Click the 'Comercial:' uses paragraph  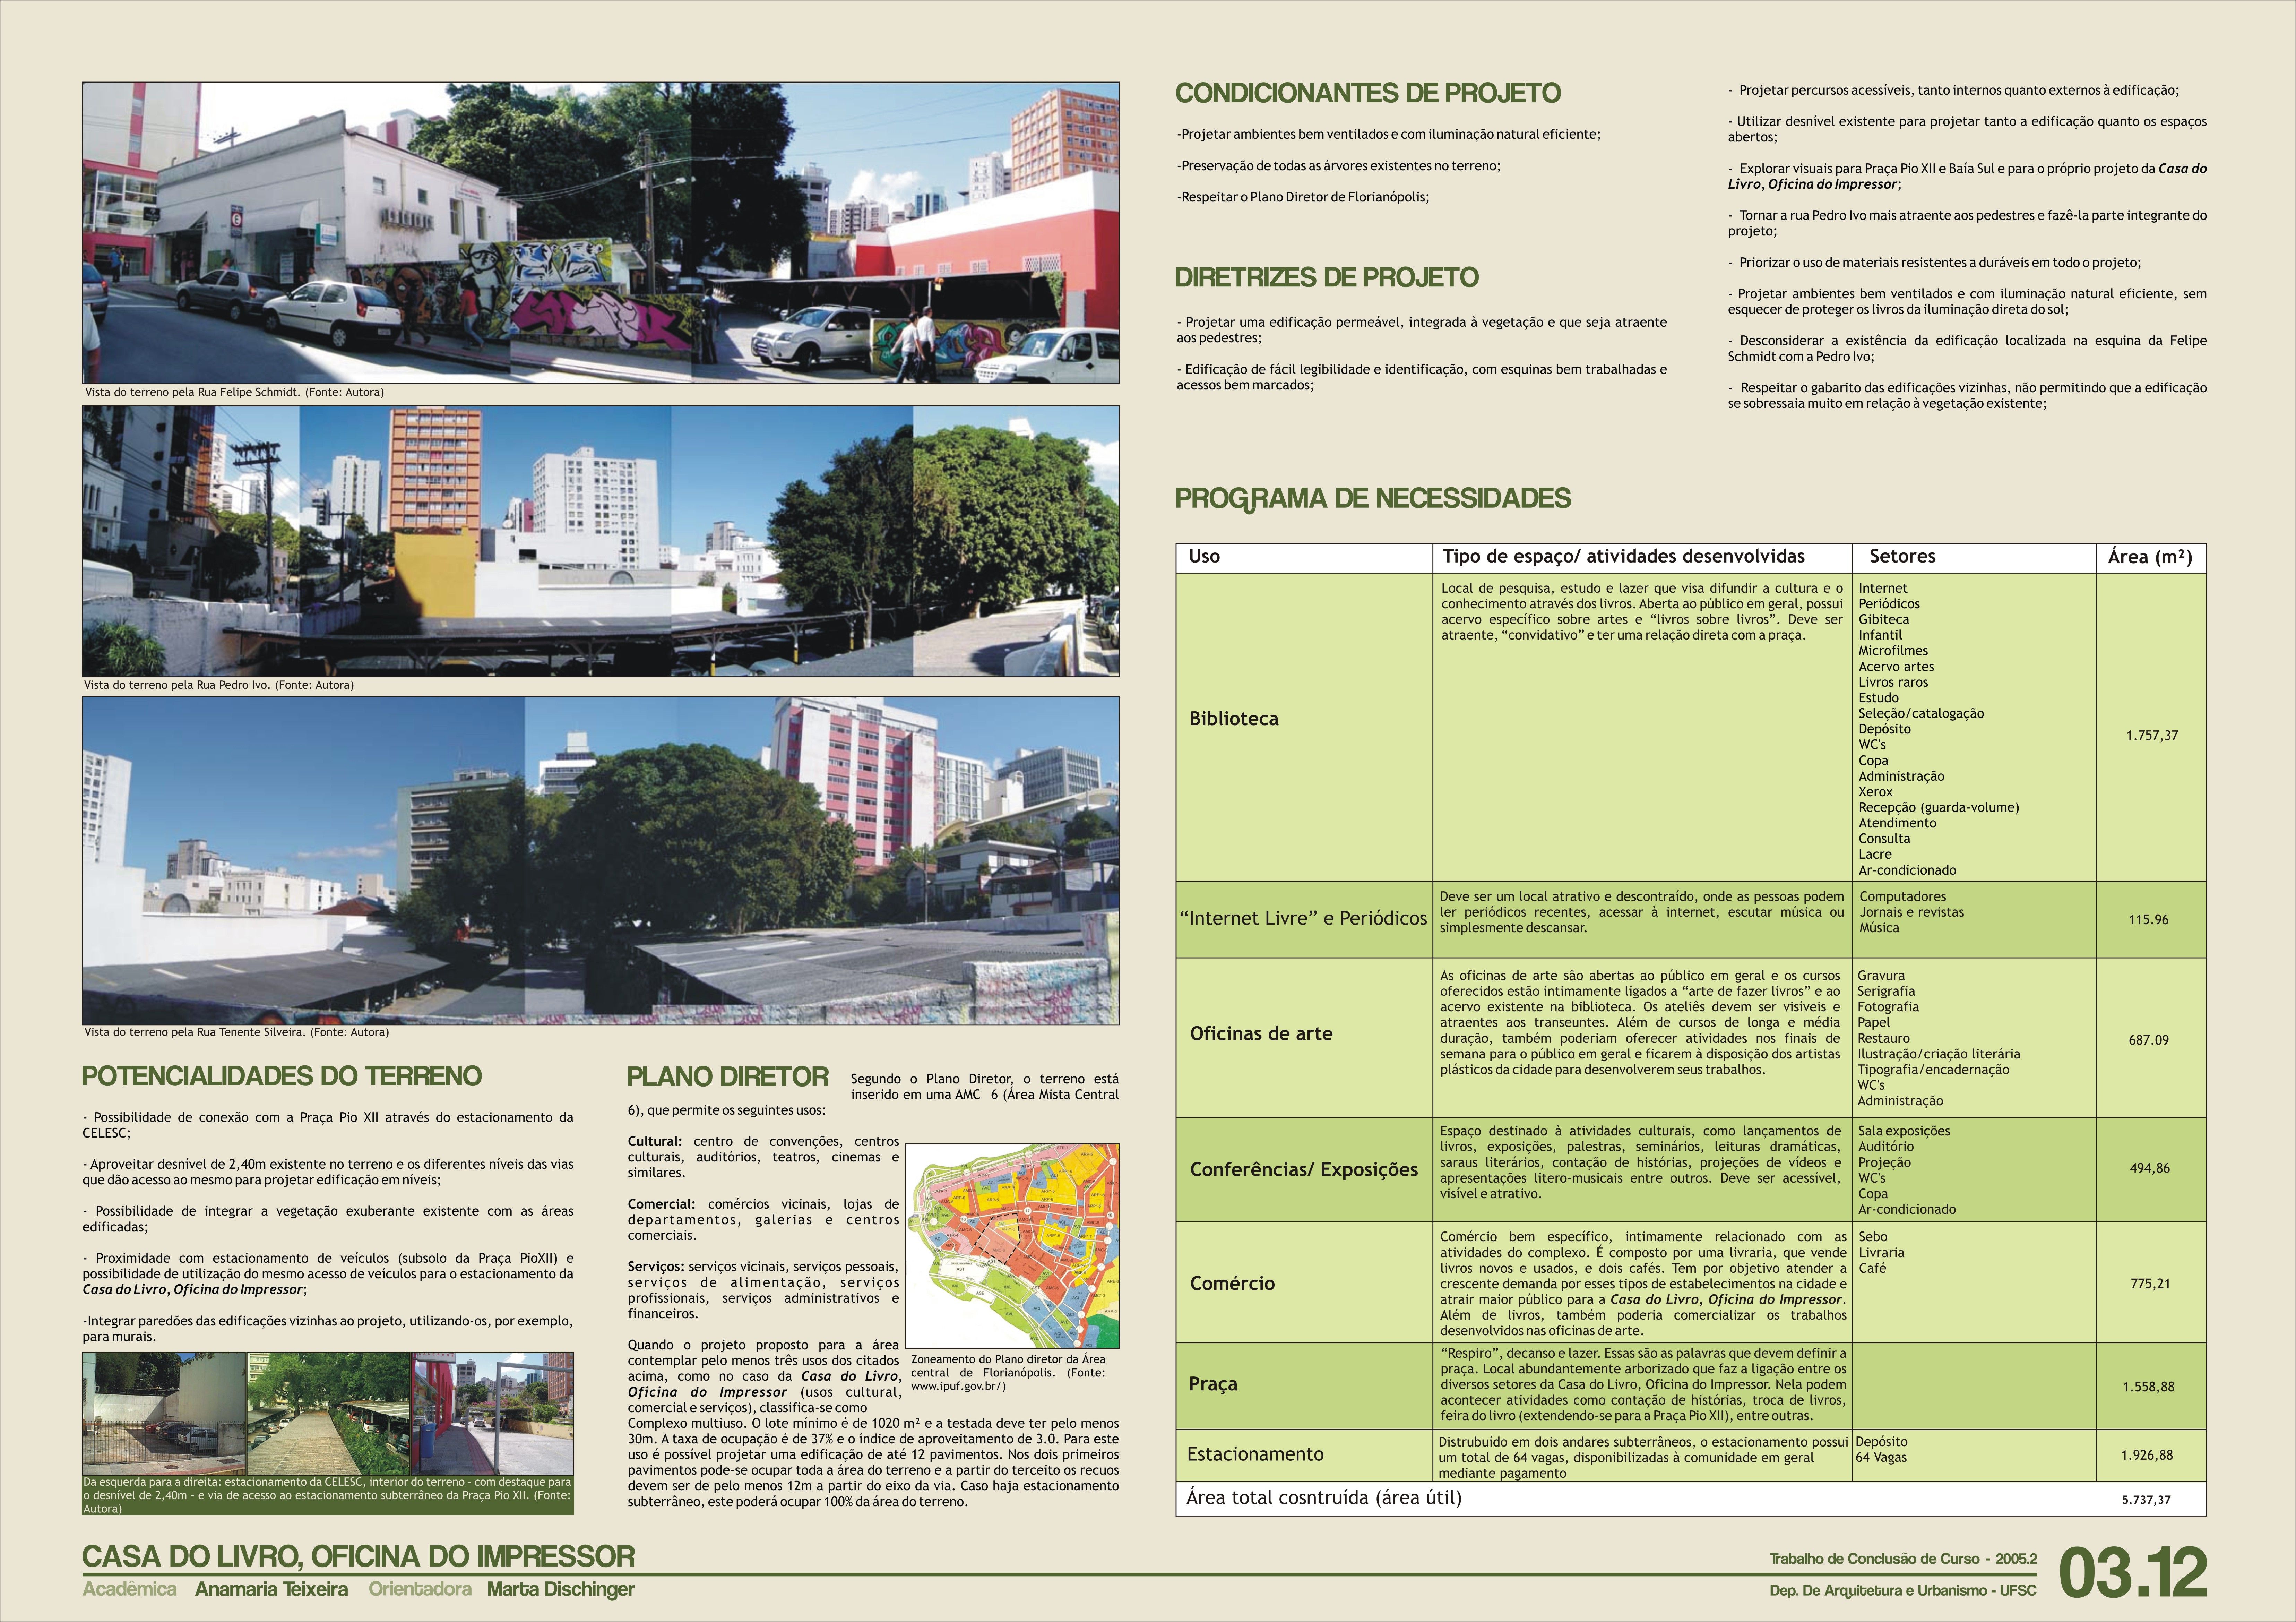pyautogui.click(x=763, y=1220)
